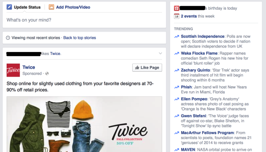Click the trending arrow icon next to Scottish Independence
The image size is (266, 152).
click(x=177, y=36)
